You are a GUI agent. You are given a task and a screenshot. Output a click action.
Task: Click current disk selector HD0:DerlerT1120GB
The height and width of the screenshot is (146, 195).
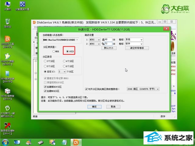pos(61,40)
